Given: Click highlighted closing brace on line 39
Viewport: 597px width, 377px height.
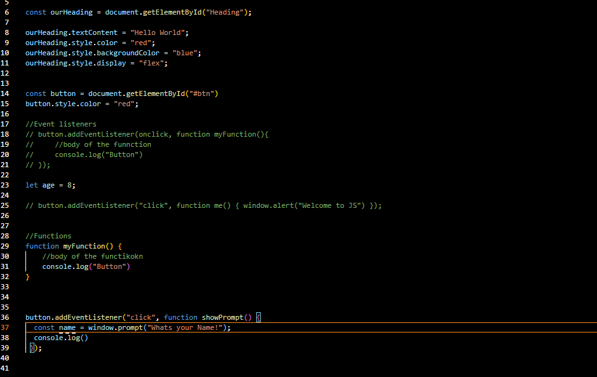Looking at the screenshot, I should (32, 348).
